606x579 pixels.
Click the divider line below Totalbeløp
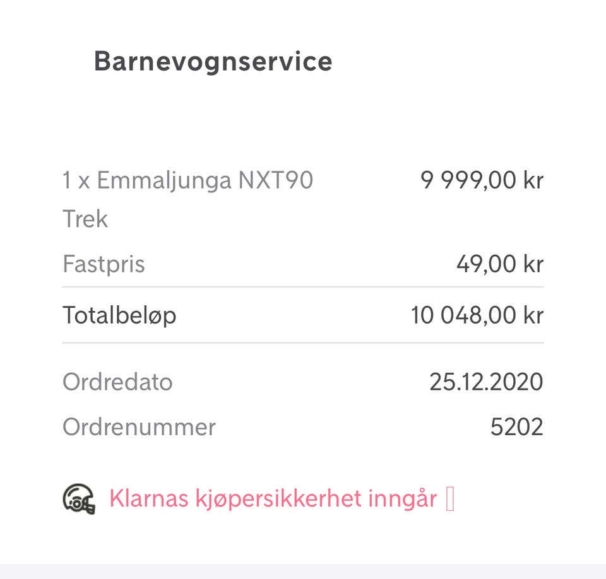(303, 342)
